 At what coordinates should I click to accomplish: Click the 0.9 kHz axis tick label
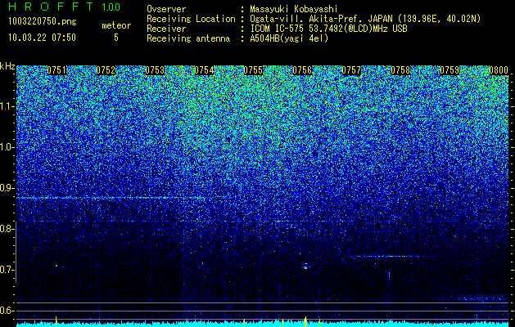pyautogui.click(x=7, y=188)
